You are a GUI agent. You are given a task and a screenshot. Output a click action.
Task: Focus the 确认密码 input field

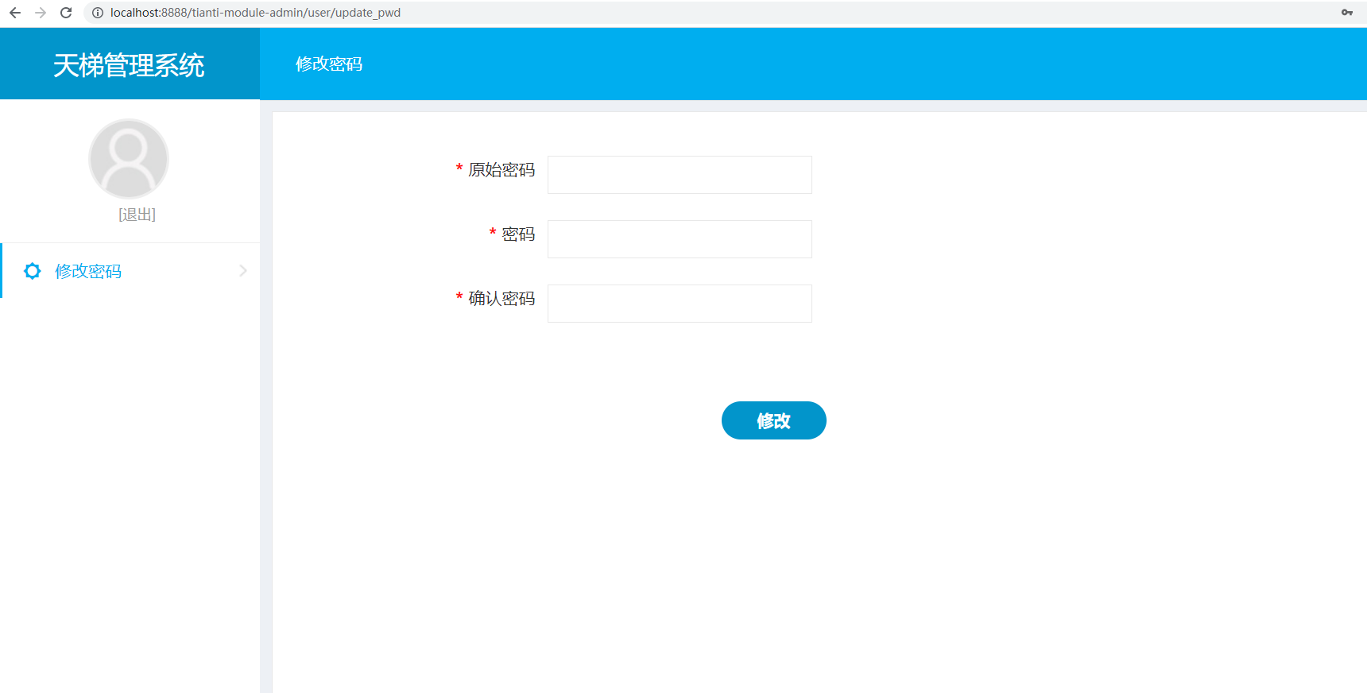(x=680, y=304)
